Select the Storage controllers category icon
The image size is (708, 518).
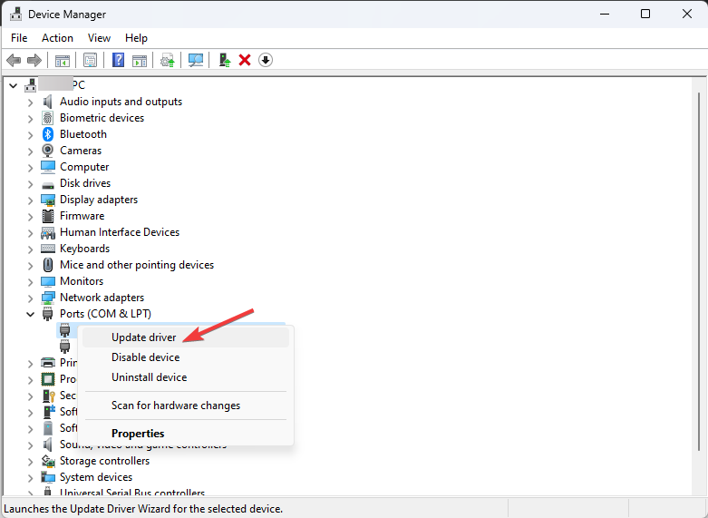(x=48, y=461)
